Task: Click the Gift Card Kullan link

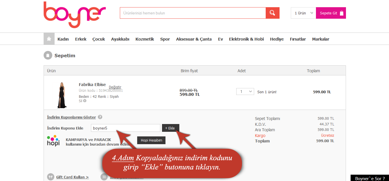Action: pos(72,177)
